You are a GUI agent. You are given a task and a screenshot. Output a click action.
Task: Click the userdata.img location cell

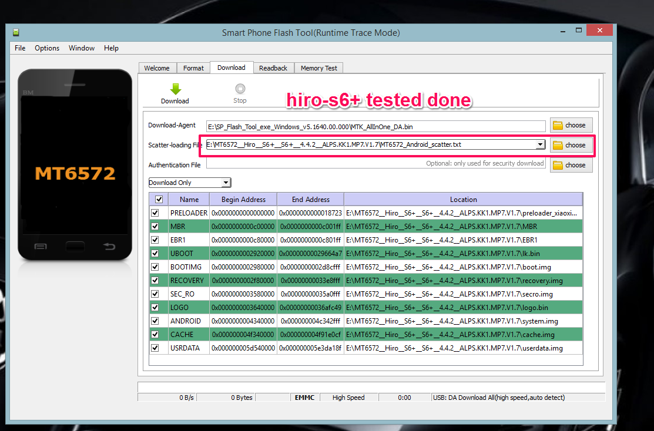coord(464,348)
